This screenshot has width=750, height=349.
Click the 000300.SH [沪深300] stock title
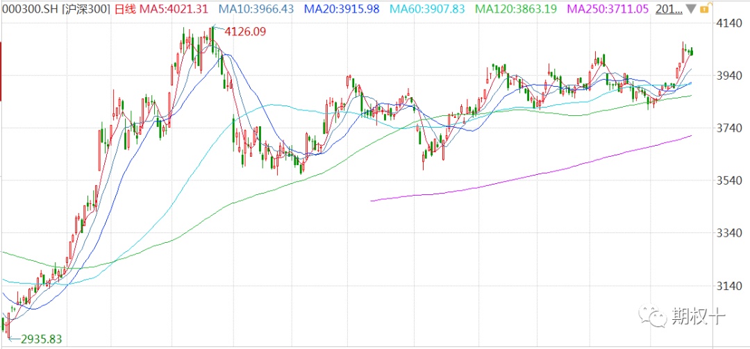(x=55, y=9)
